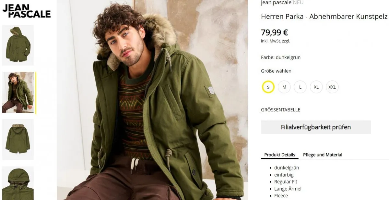Pick size L
Screen dimensions: 389x200
point(300,87)
